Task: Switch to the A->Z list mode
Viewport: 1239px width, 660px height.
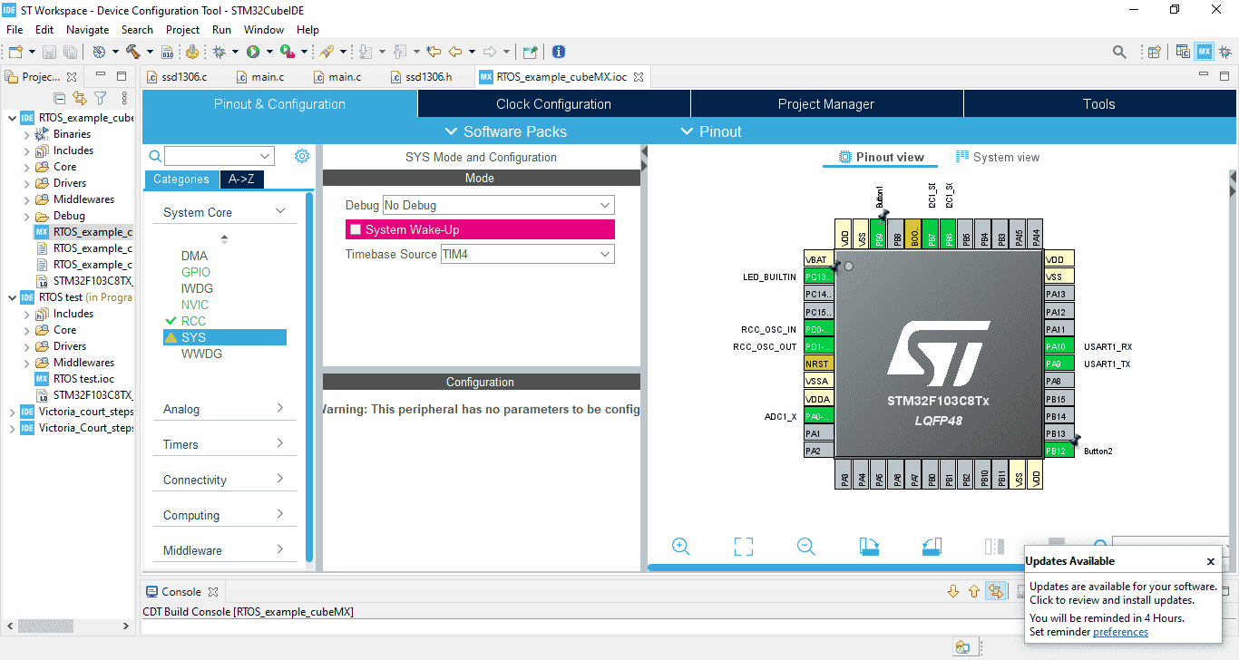Action: [x=241, y=180]
